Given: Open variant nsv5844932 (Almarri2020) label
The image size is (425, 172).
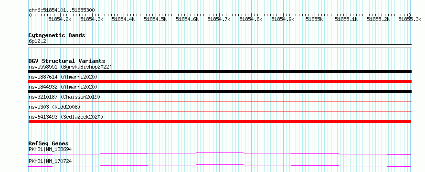Looking at the screenshot, I should (63, 87).
